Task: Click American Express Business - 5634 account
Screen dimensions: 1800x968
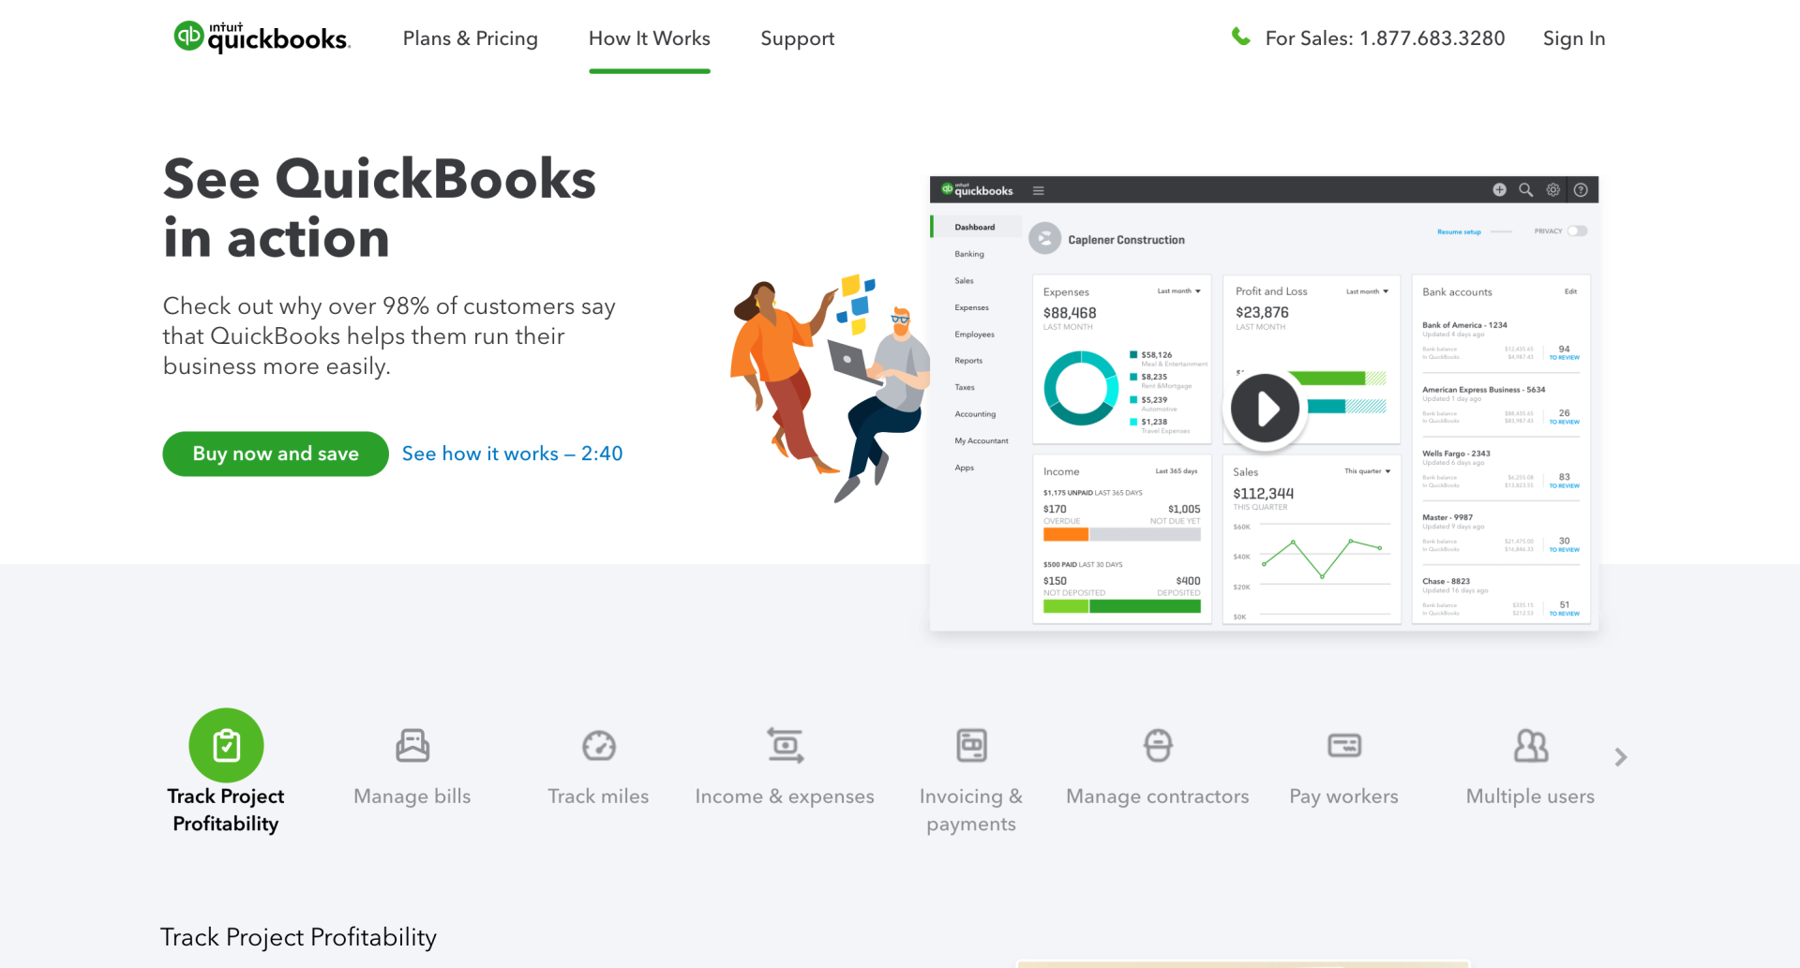Action: coord(1483,390)
